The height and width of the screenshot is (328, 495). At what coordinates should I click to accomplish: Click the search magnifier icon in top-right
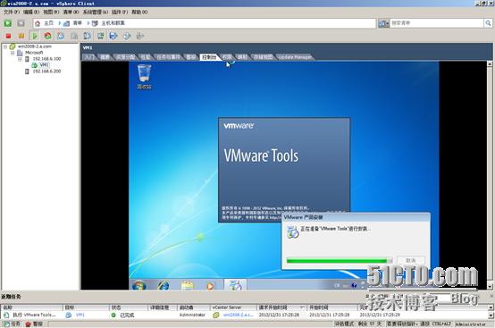[488, 23]
